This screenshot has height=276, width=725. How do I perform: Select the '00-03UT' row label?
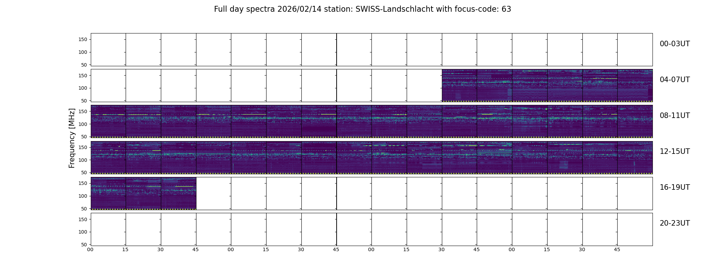[x=675, y=44]
